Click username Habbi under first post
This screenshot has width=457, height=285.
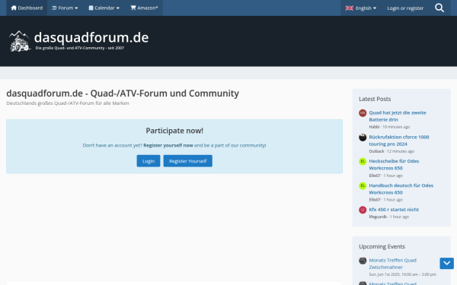click(x=374, y=127)
